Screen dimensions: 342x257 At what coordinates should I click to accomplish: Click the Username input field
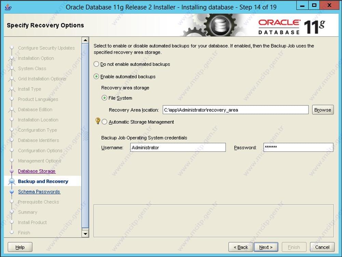tap(178, 147)
